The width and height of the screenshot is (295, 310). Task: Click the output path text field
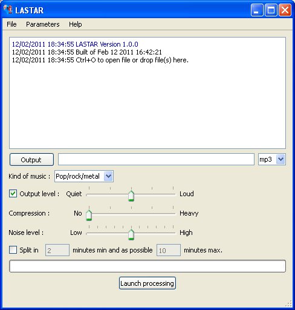coord(156,159)
